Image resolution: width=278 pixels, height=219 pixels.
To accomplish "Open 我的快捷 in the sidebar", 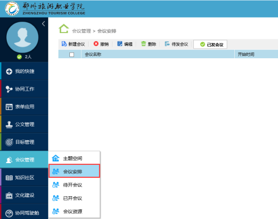I will 24,71.
